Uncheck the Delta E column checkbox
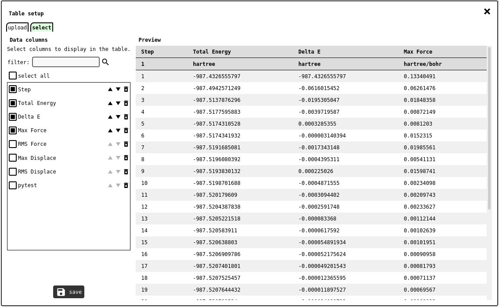 click(13, 117)
